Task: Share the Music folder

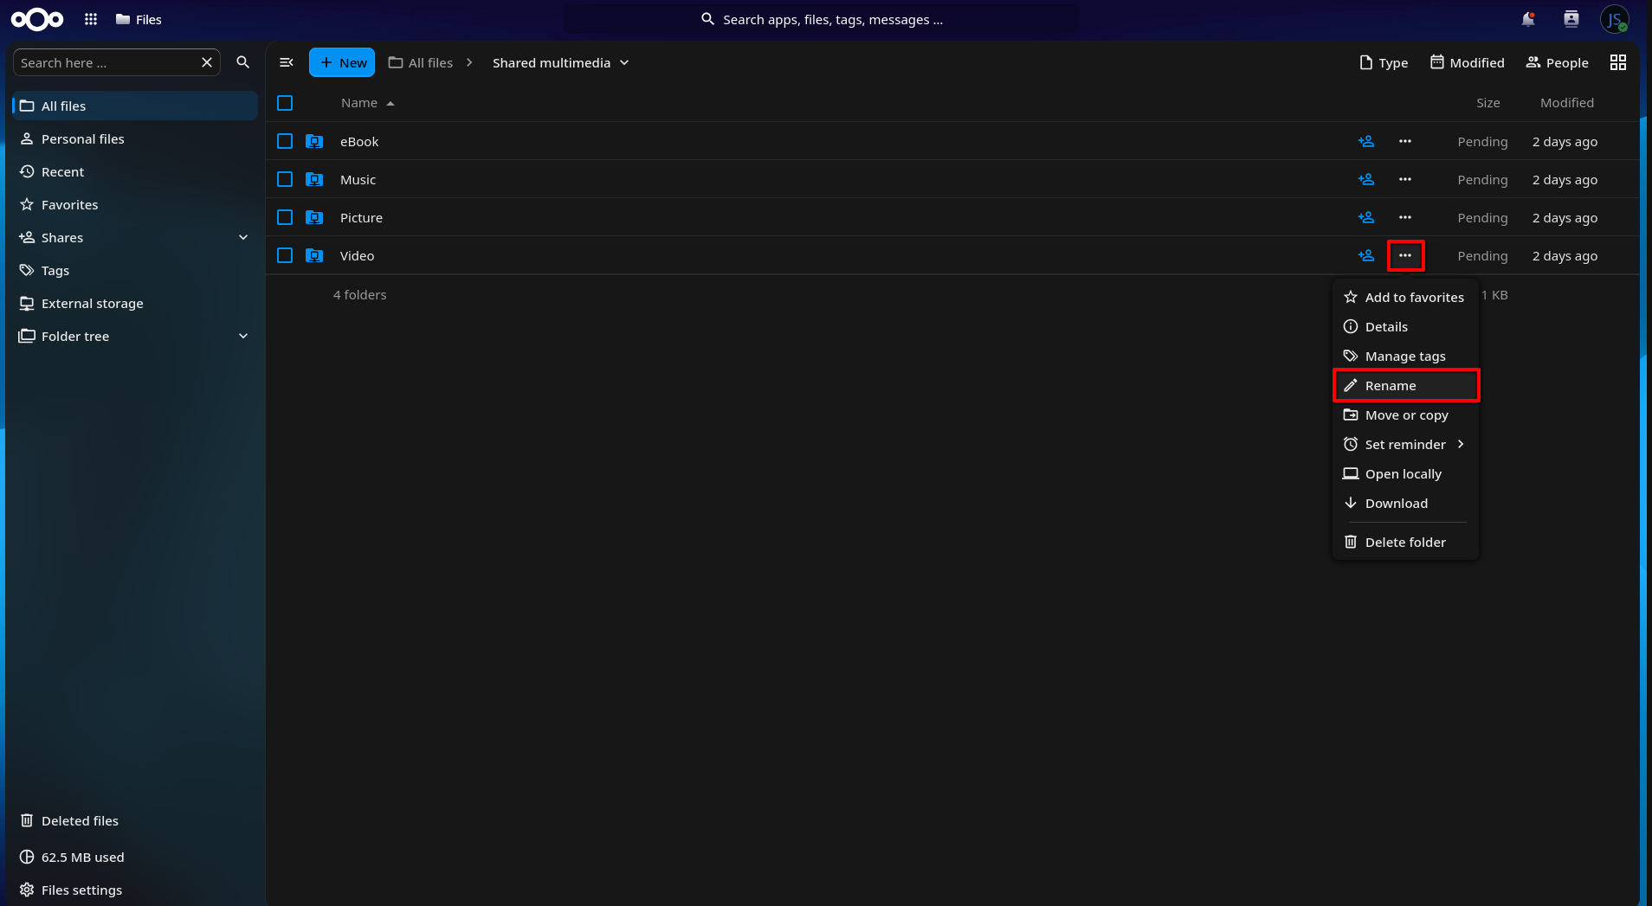Action: pos(1366,179)
